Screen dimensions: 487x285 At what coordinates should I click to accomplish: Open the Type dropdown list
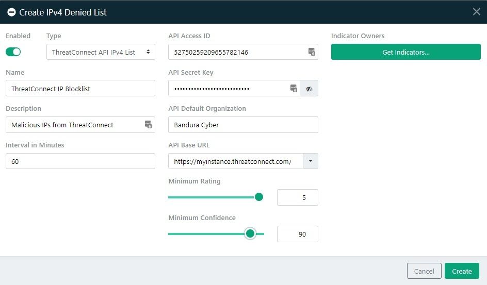pos(101,52)
